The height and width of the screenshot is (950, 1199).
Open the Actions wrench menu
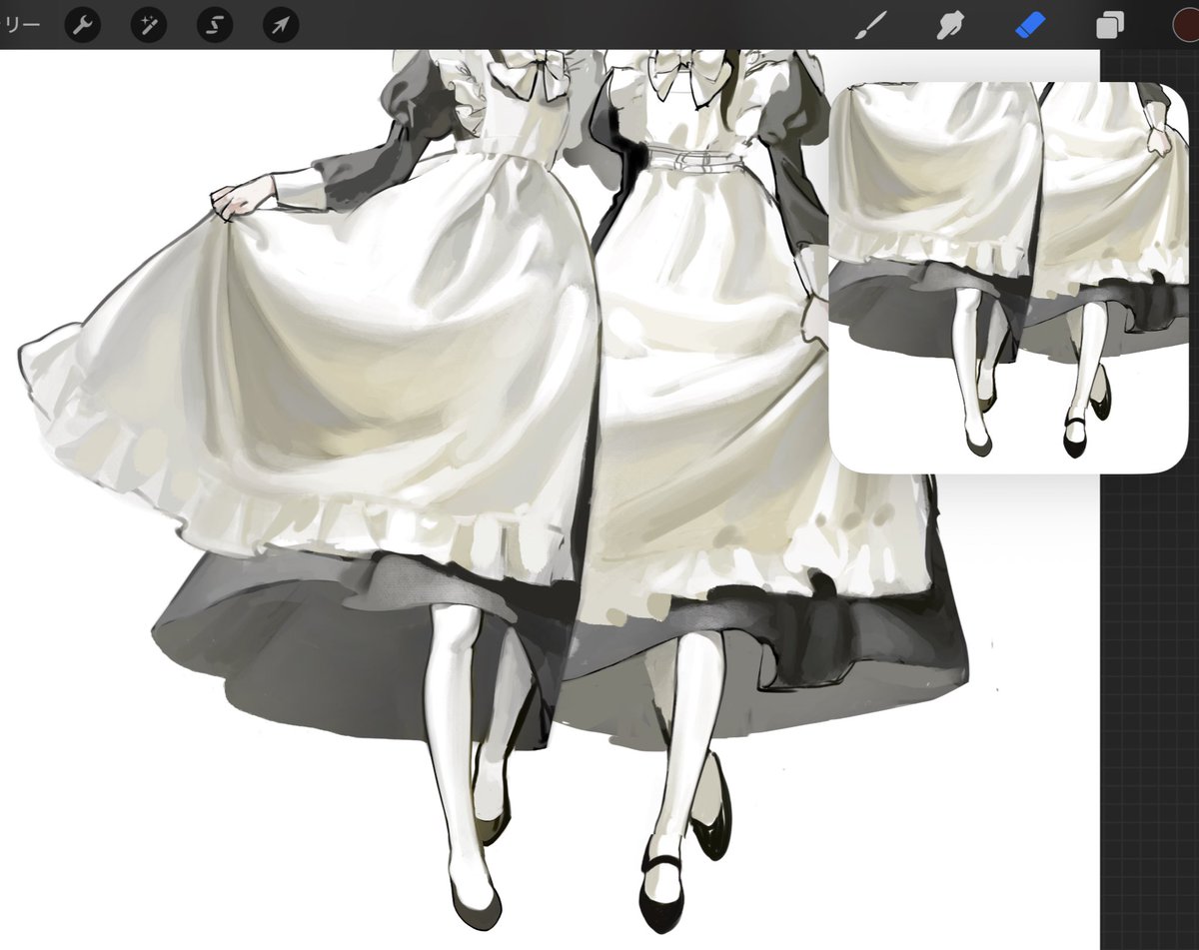(x=82, y=25)
